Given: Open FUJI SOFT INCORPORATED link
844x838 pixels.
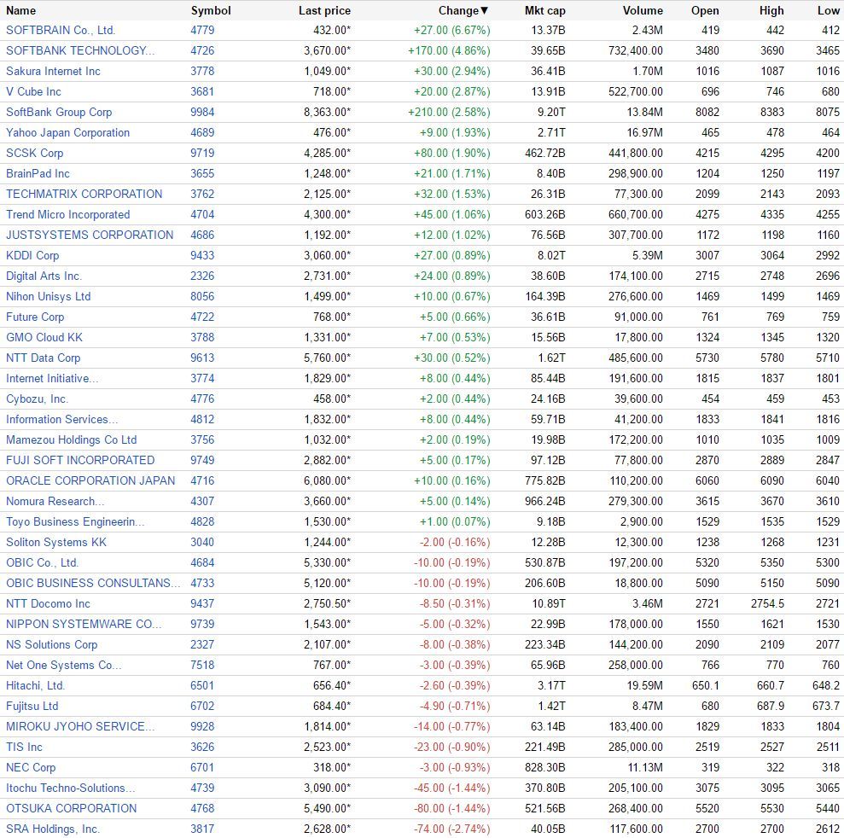Looking at the screenshot, I should tap(80, 460).
